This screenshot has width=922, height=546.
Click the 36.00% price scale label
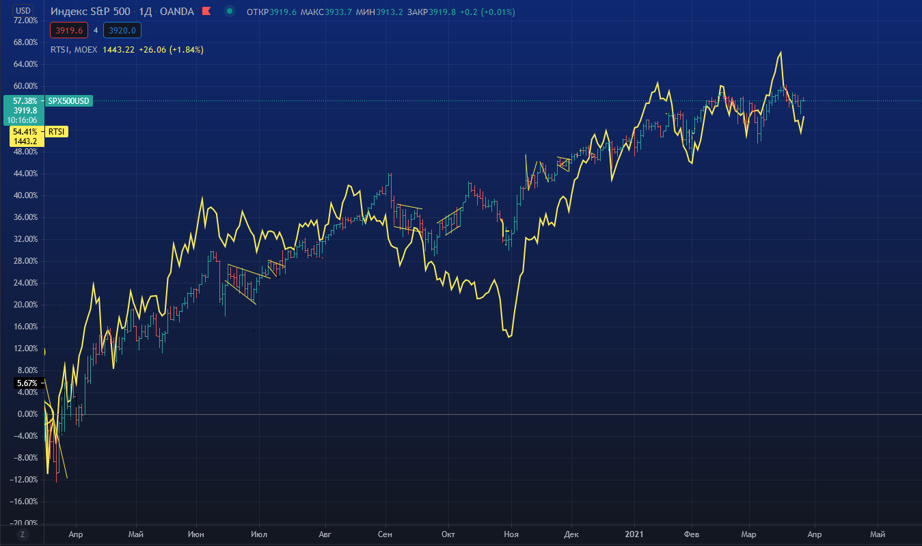pos(25,217)
